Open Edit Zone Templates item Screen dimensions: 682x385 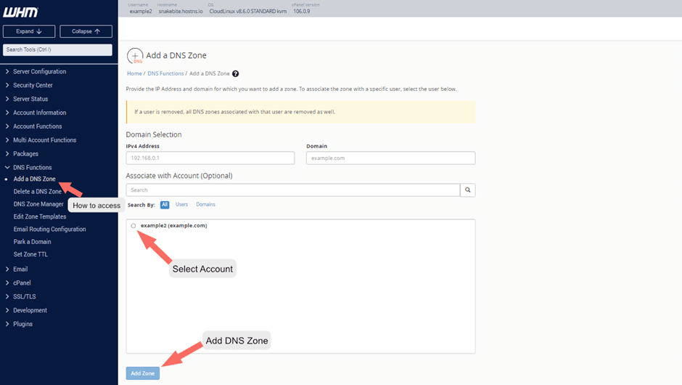40,216
